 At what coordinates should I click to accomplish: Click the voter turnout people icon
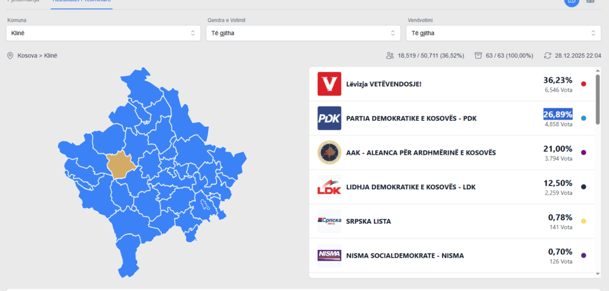pos(390,55)
